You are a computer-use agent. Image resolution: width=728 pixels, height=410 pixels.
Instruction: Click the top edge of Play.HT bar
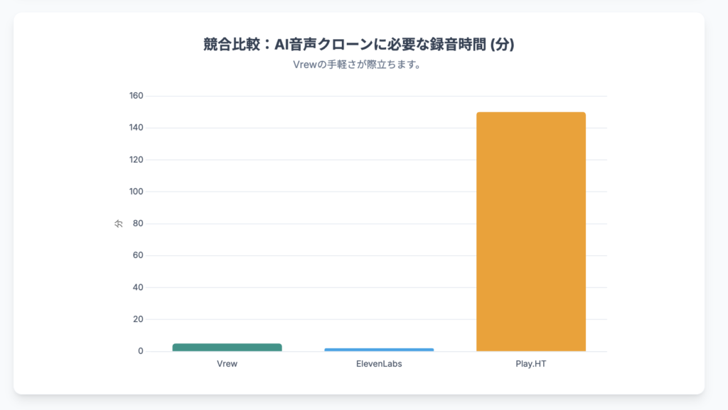(x=530, y=113)
